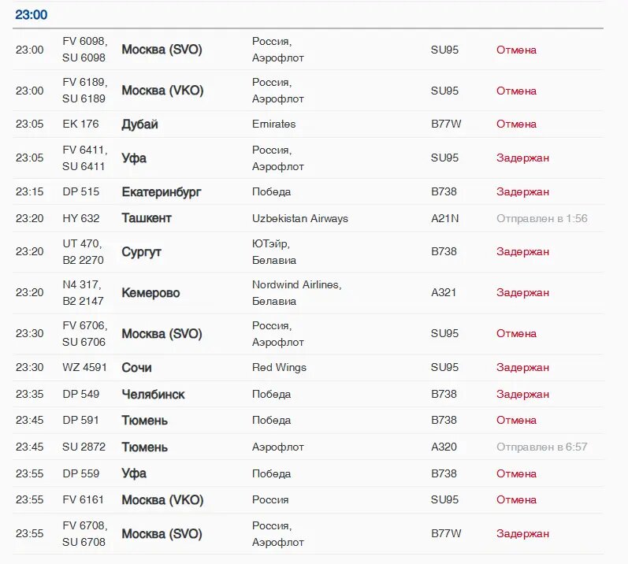Select the Dubai destination of flight EK 176
Viewport: 628px width, 564px height.
139,124
